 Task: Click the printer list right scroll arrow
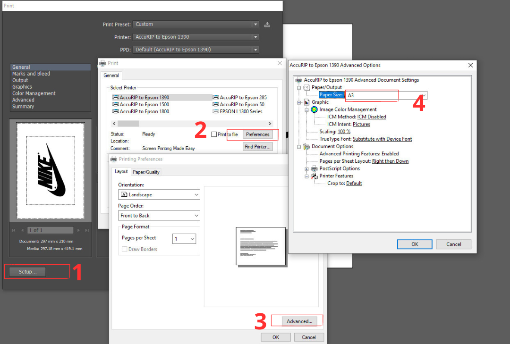coord(270,124)
